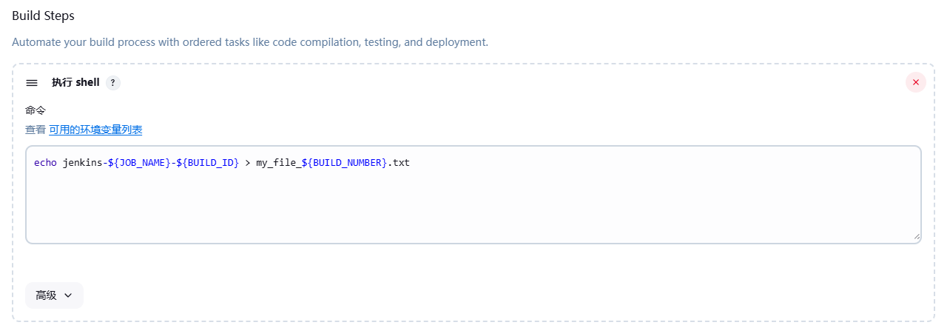Click the empty area below the shell command

point(474,207)
